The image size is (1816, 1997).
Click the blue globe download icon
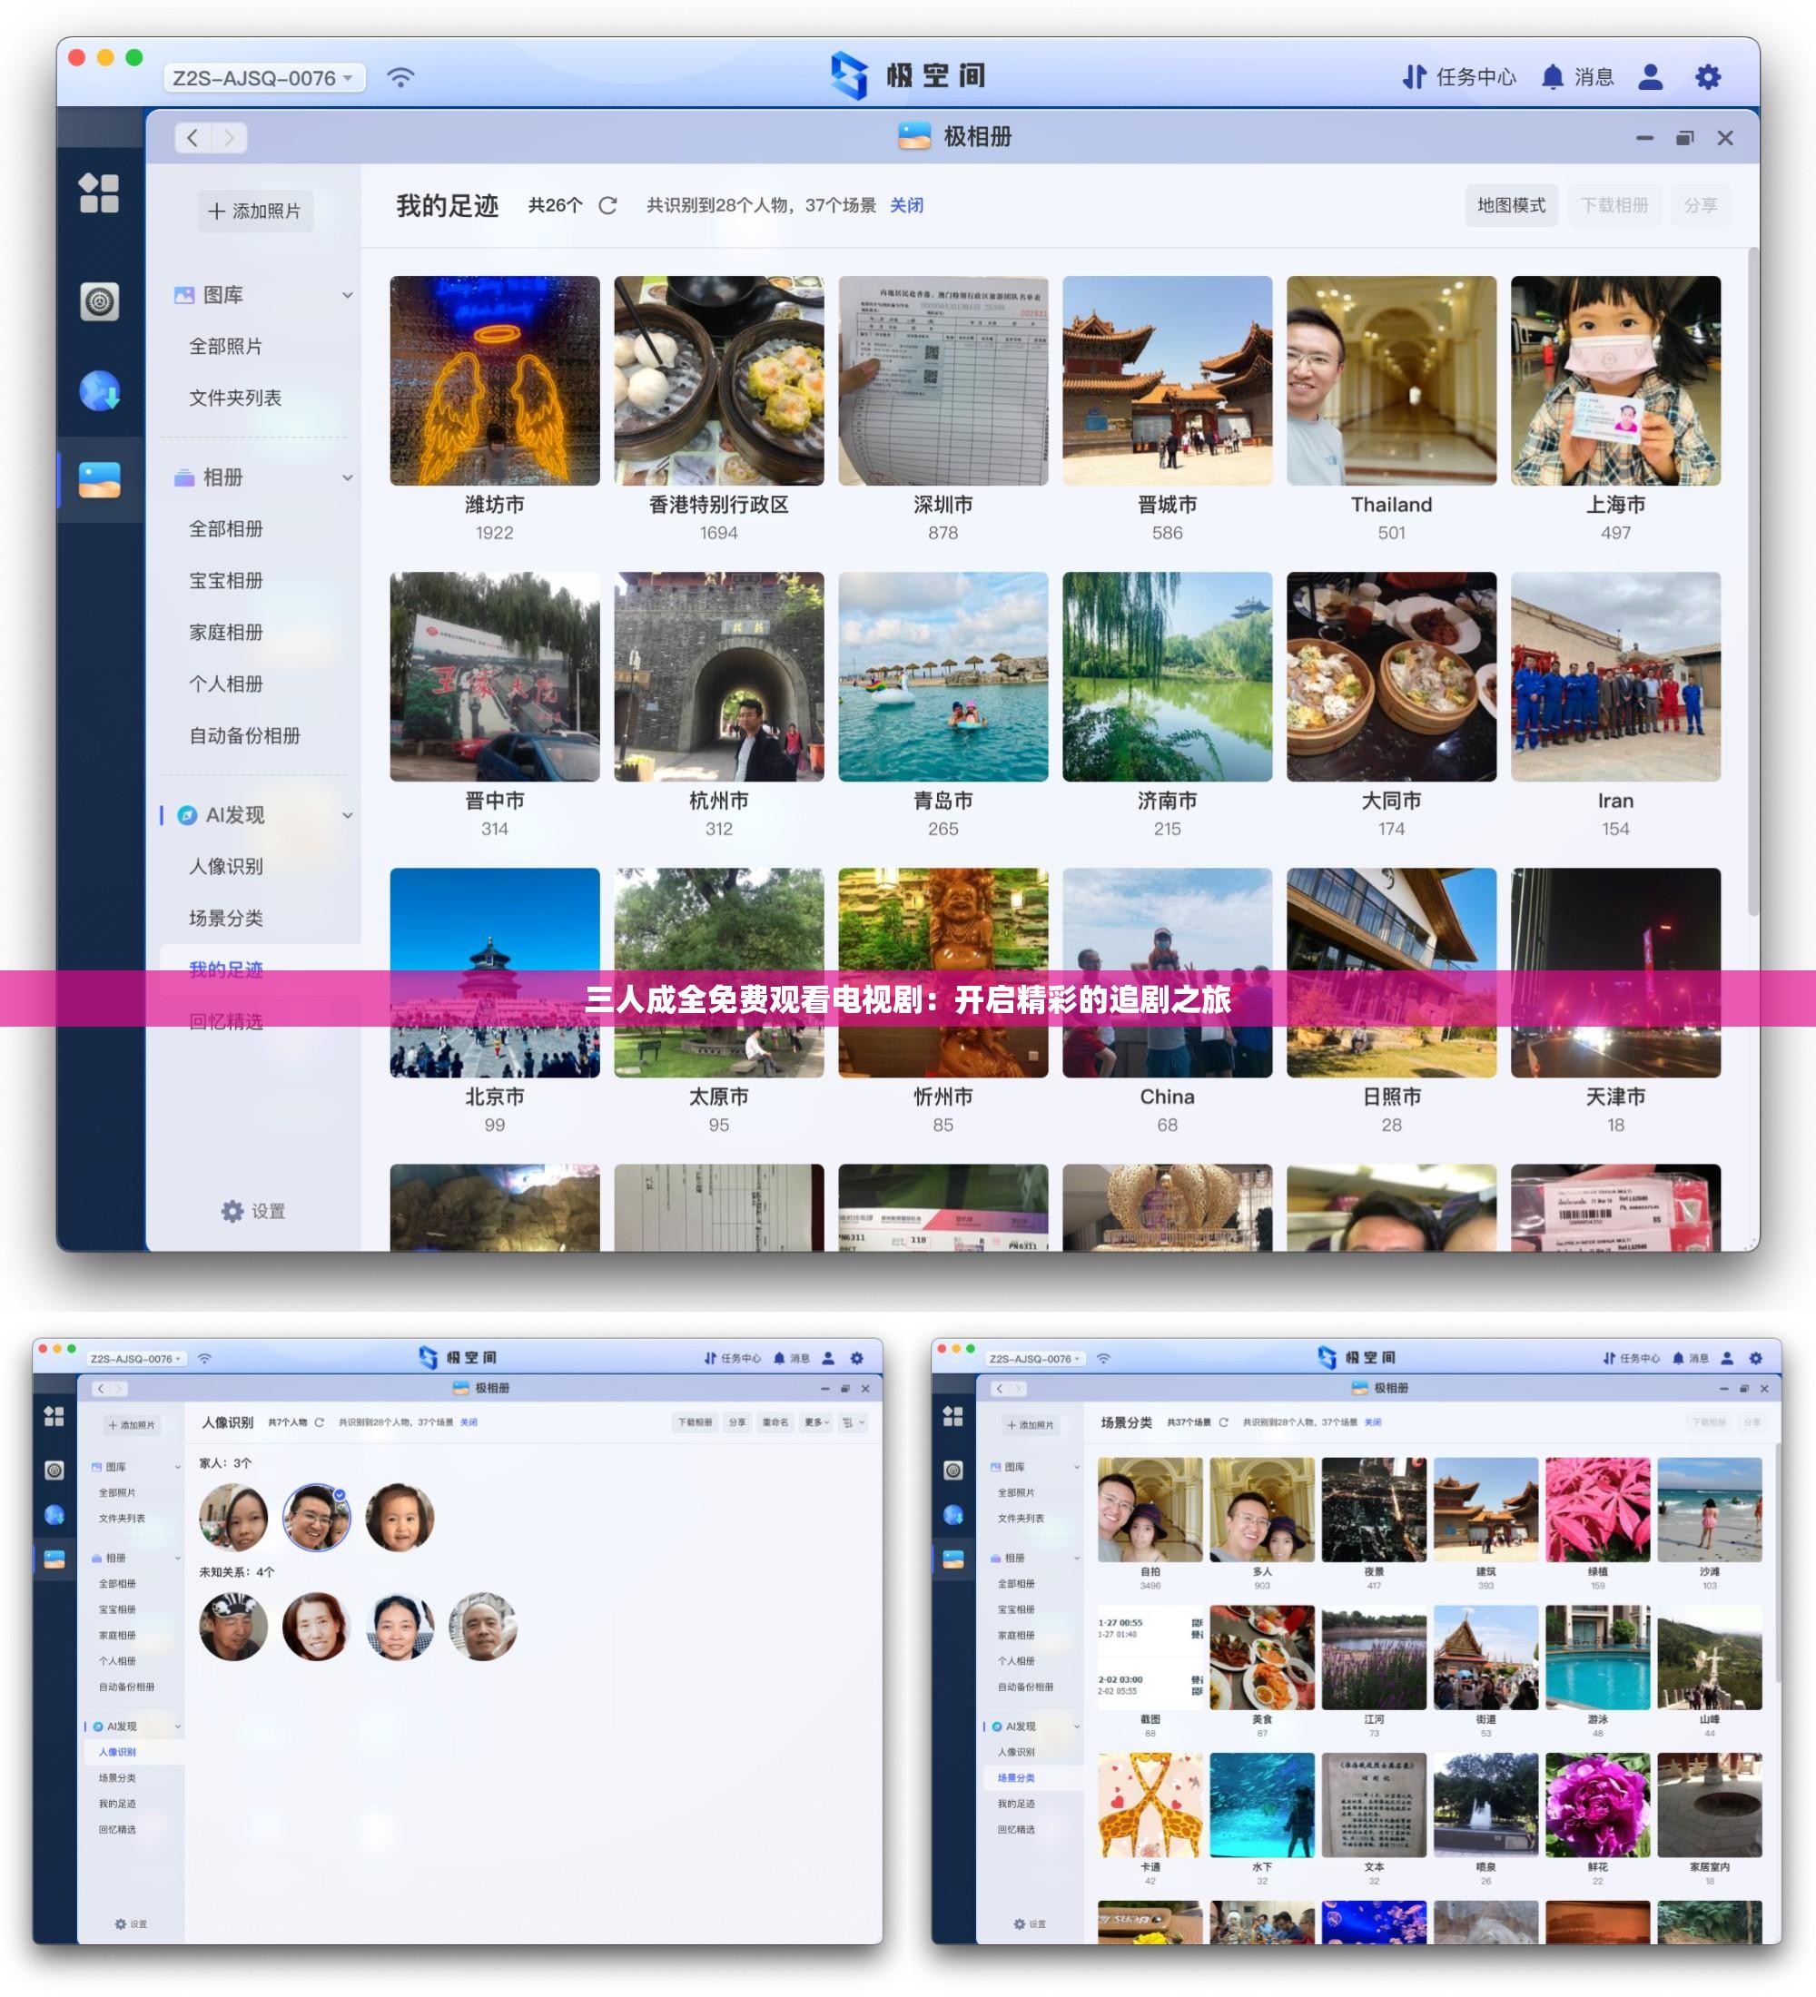point(99,391)
